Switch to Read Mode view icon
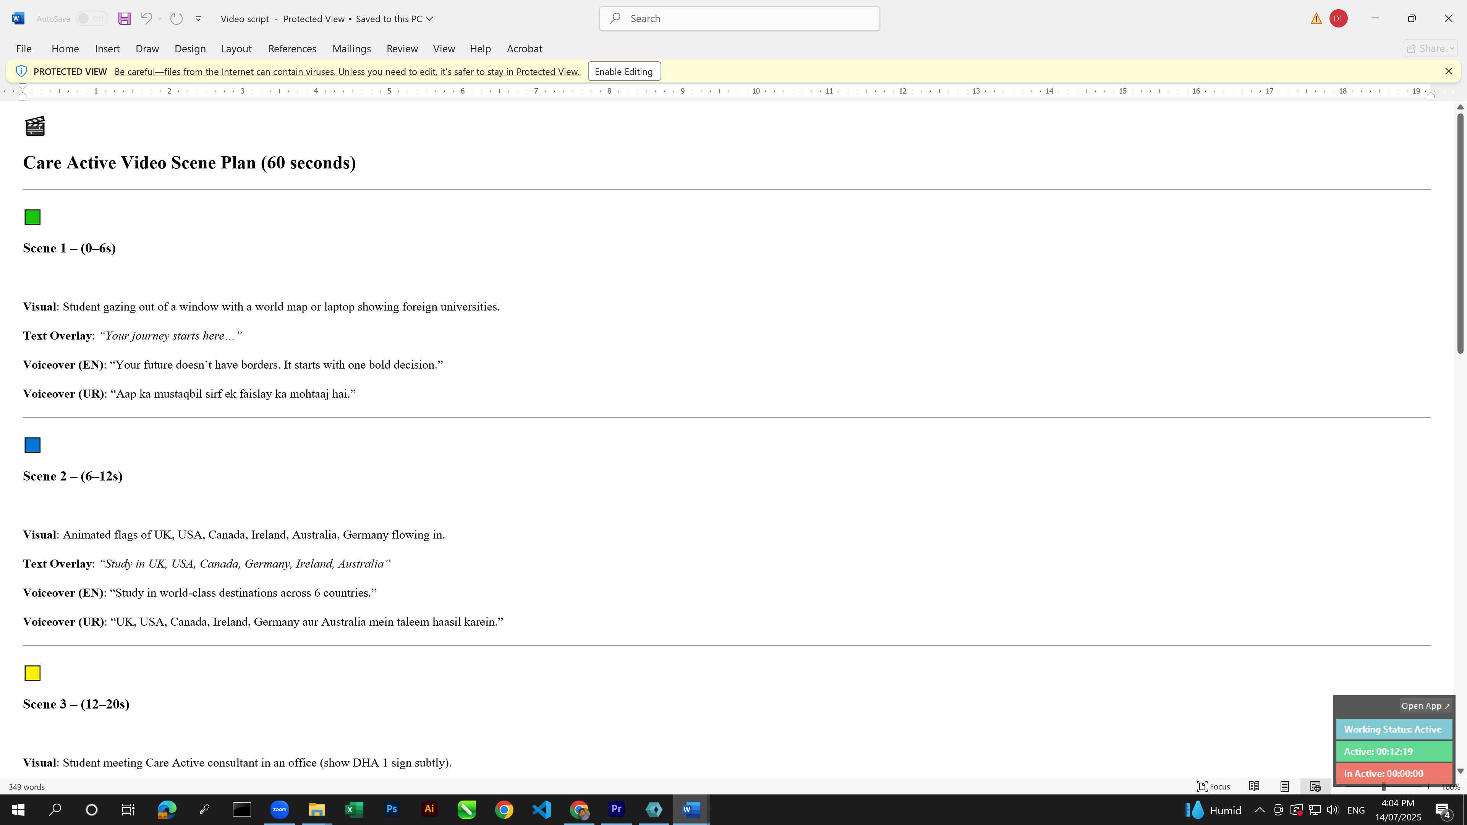Screen dimensions: 1467x825 pyautogui.click(x=1254, y=786)
